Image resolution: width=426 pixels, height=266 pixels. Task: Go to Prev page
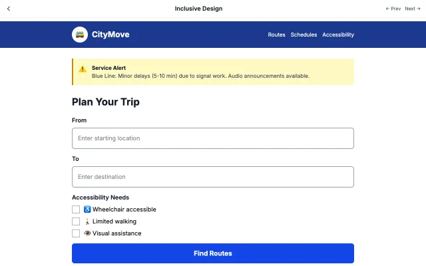pyautogui.click(x=393, y=9)
